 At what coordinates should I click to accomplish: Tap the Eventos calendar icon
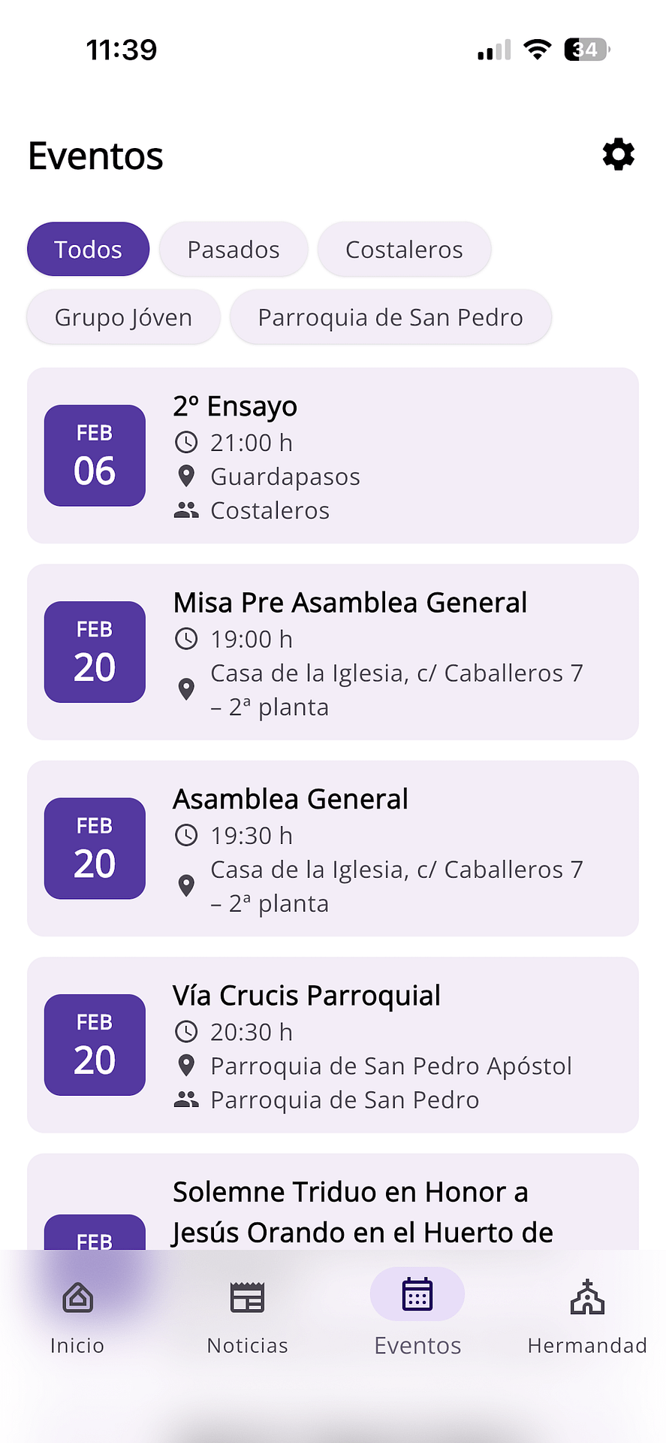pos(417,1295)
